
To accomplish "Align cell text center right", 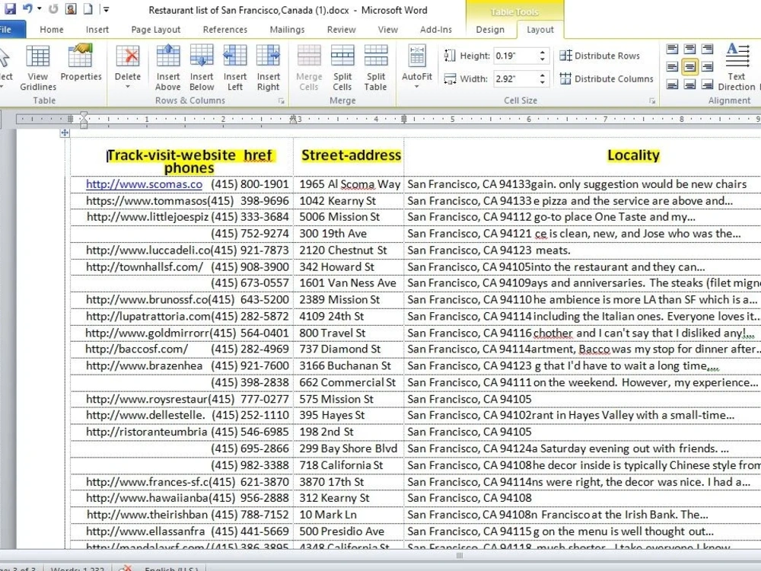I will (707, 66).
